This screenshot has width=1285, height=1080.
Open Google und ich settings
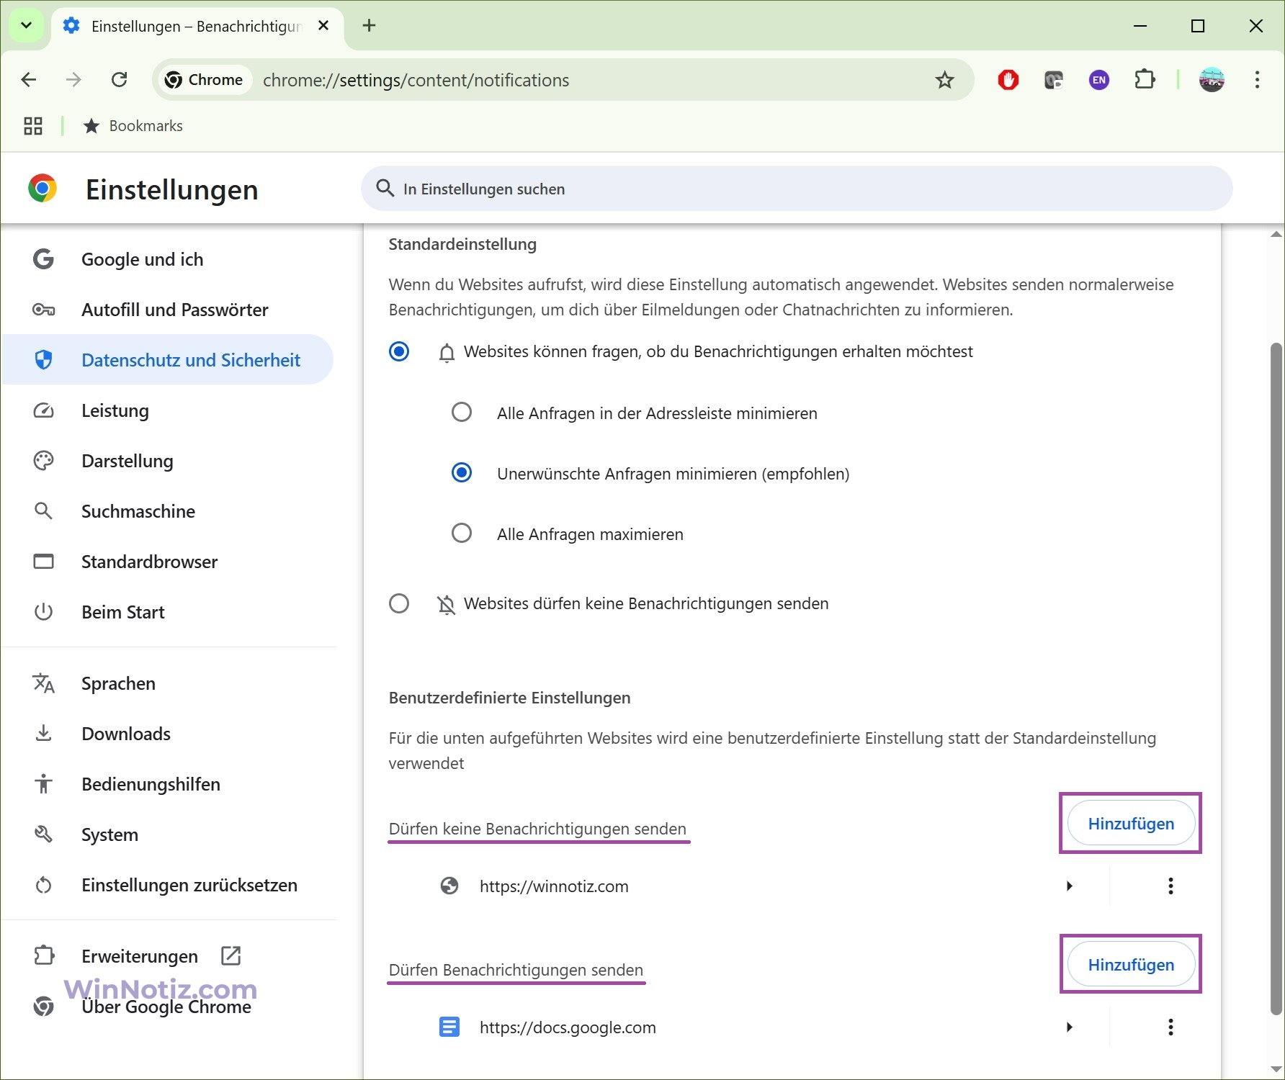point(168,259)
